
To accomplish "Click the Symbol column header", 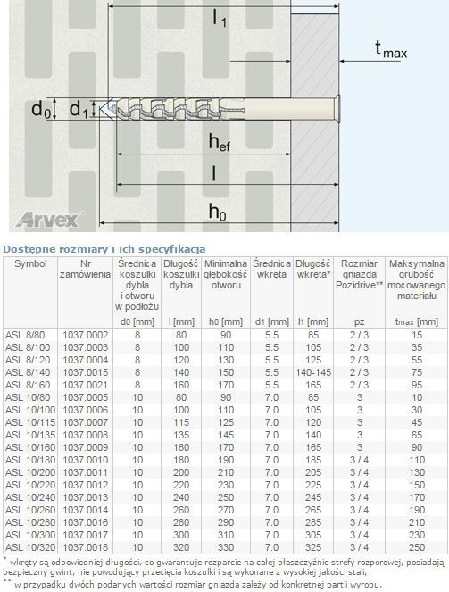I will 30,263.
